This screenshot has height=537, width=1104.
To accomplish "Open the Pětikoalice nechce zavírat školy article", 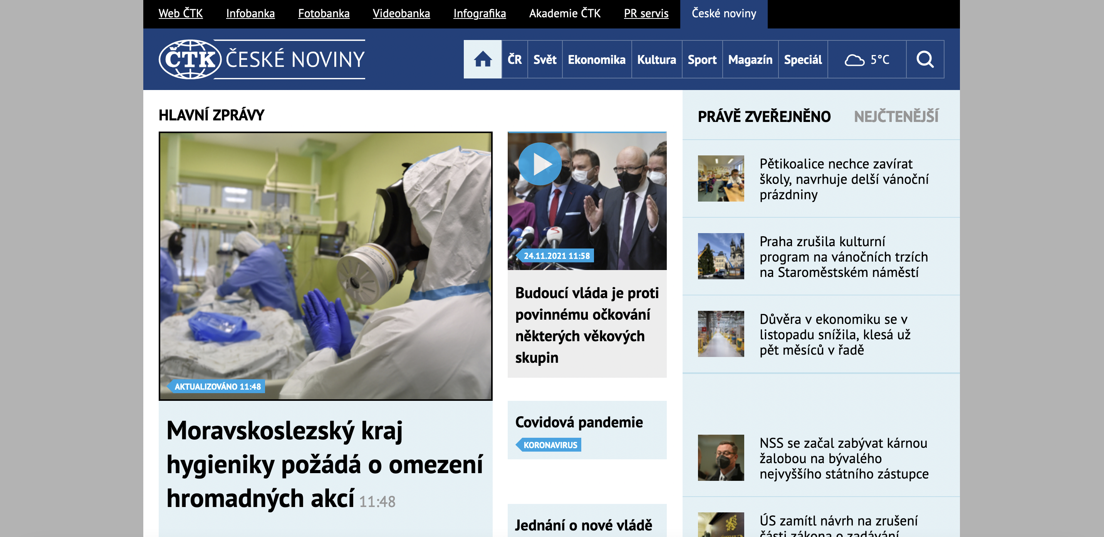I will tap(844, 179).
